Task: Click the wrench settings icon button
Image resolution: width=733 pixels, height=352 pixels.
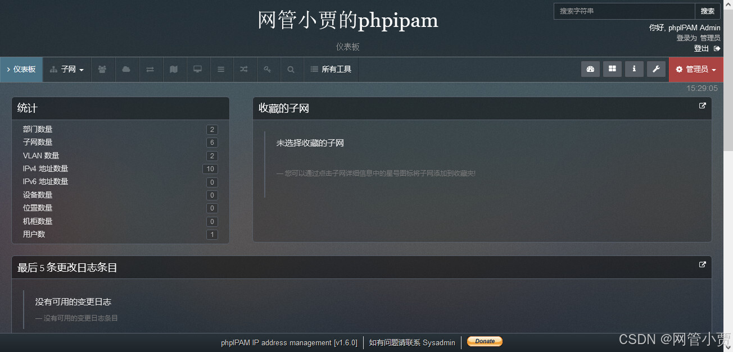Action: tap(656, 69)
